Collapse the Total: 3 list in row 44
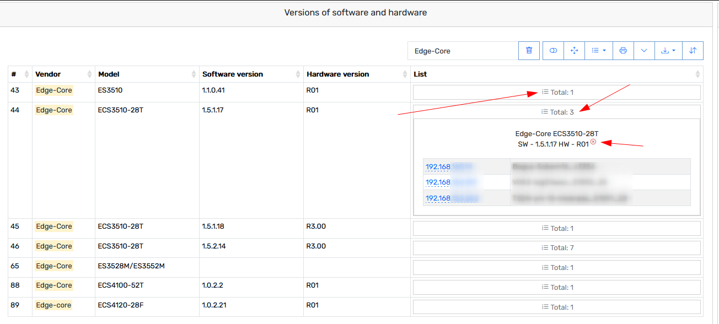Image resolution: width=719 pixels, height=324 pixels. (557, 112)
